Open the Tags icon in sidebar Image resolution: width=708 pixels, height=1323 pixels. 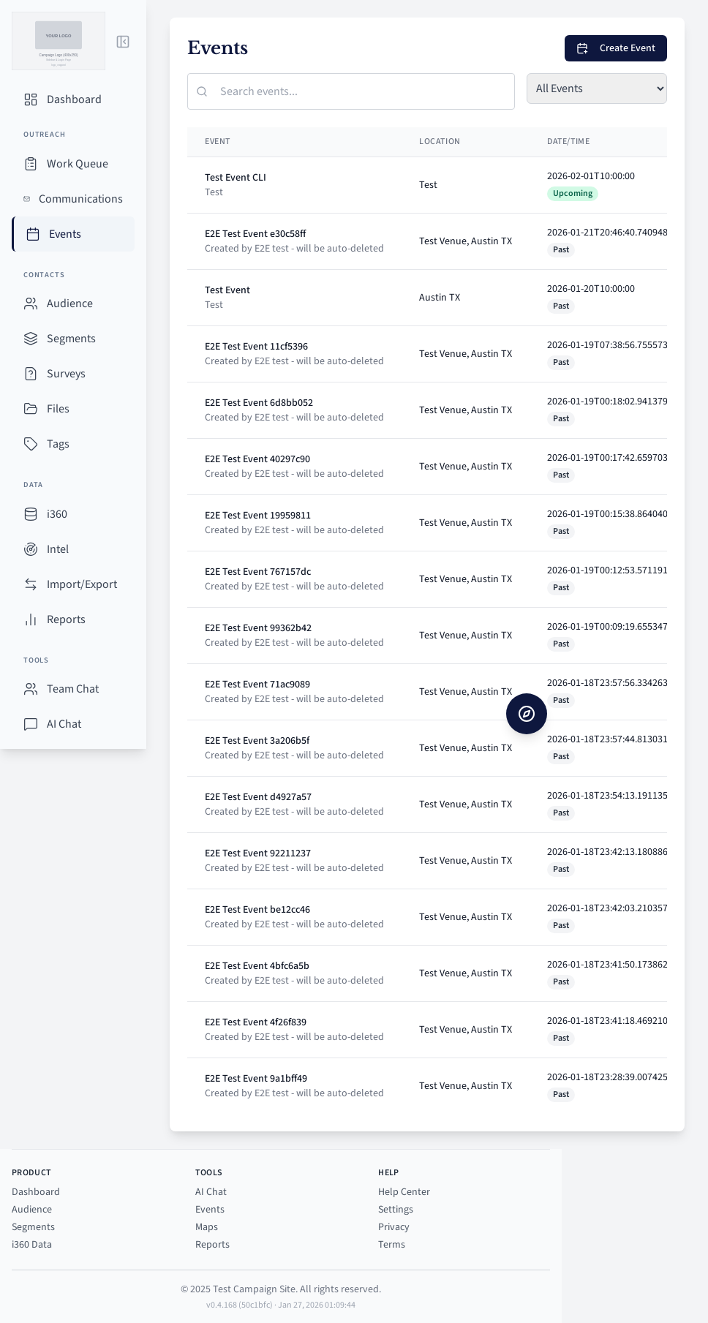click(31, 444)
